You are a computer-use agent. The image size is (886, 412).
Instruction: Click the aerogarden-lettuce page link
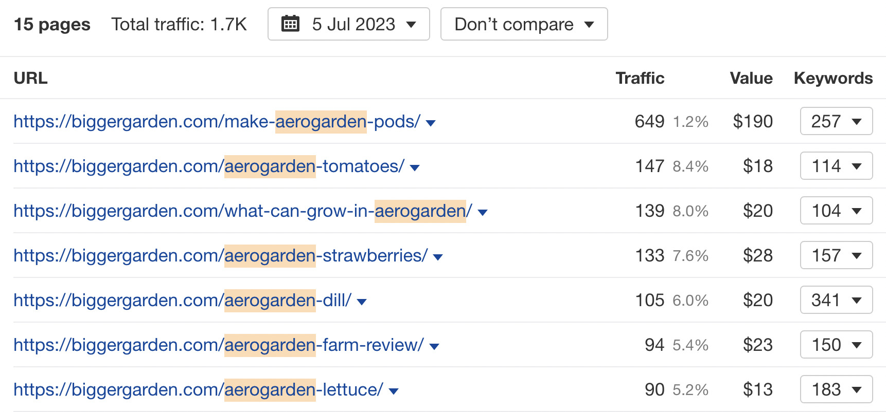198,389
